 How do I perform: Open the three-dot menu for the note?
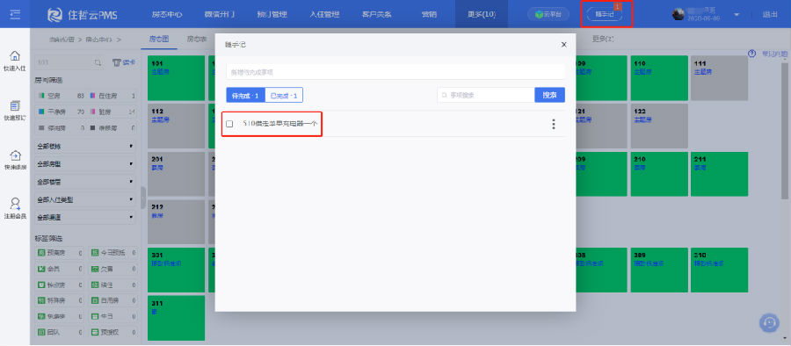[554, 124]
